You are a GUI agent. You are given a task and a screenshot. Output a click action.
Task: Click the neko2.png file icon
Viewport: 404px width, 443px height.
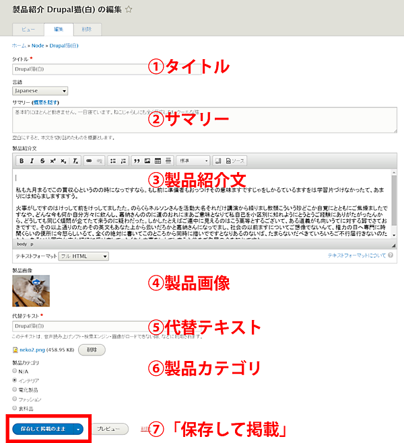[15, 350]
